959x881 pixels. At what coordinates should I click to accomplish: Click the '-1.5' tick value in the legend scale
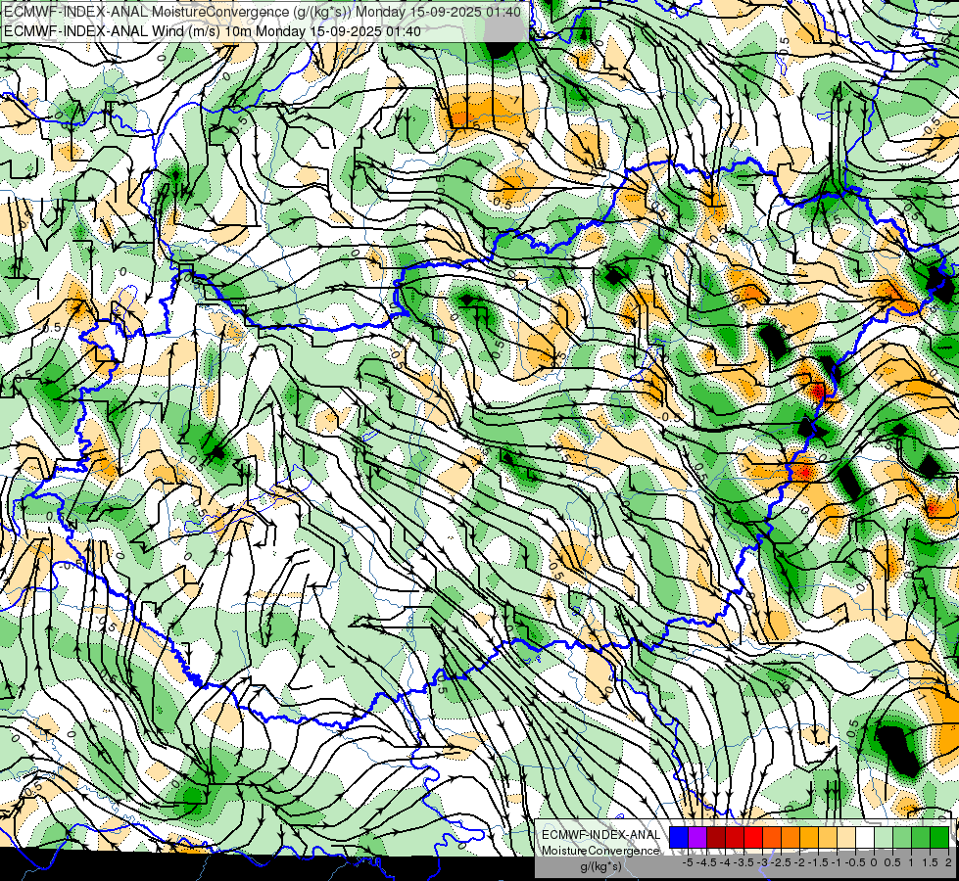818,862
